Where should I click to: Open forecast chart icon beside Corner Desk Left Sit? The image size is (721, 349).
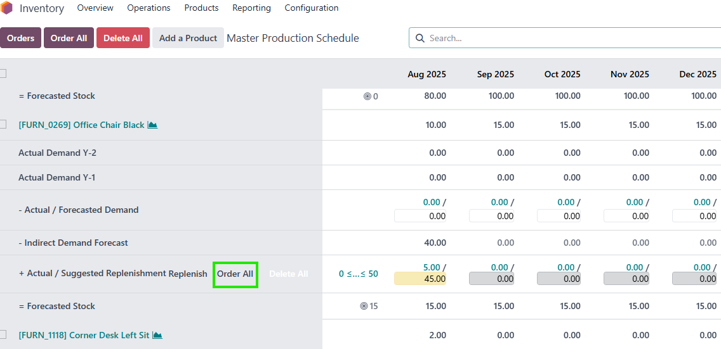click(x=157, y=335)
